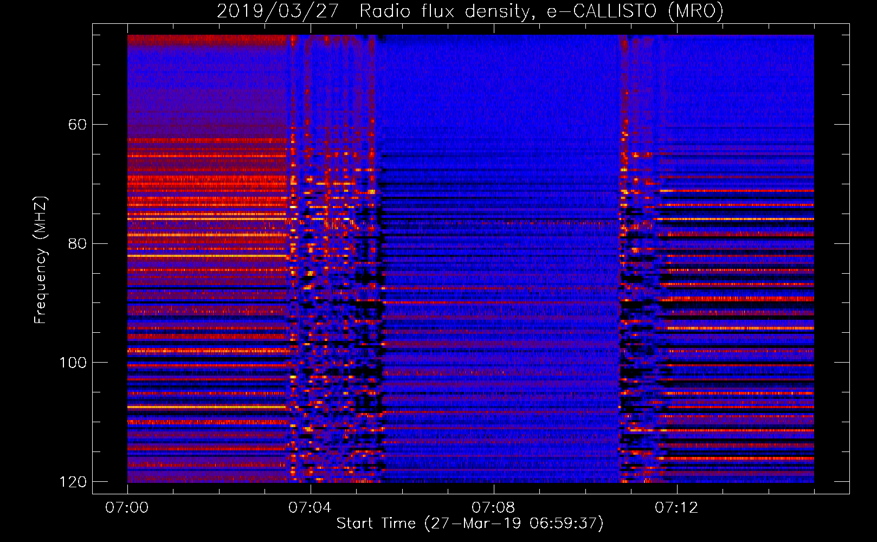Click the 07:04 time tick label
Viewport: 877px width, 542px height.
(x=310, y=507)
